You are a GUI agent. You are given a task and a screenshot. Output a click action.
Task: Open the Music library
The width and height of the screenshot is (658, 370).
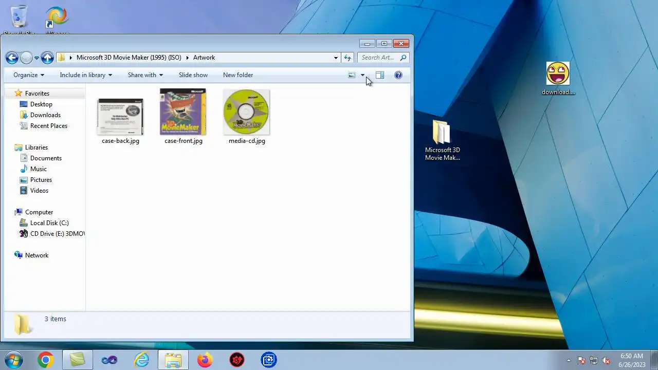38,169
